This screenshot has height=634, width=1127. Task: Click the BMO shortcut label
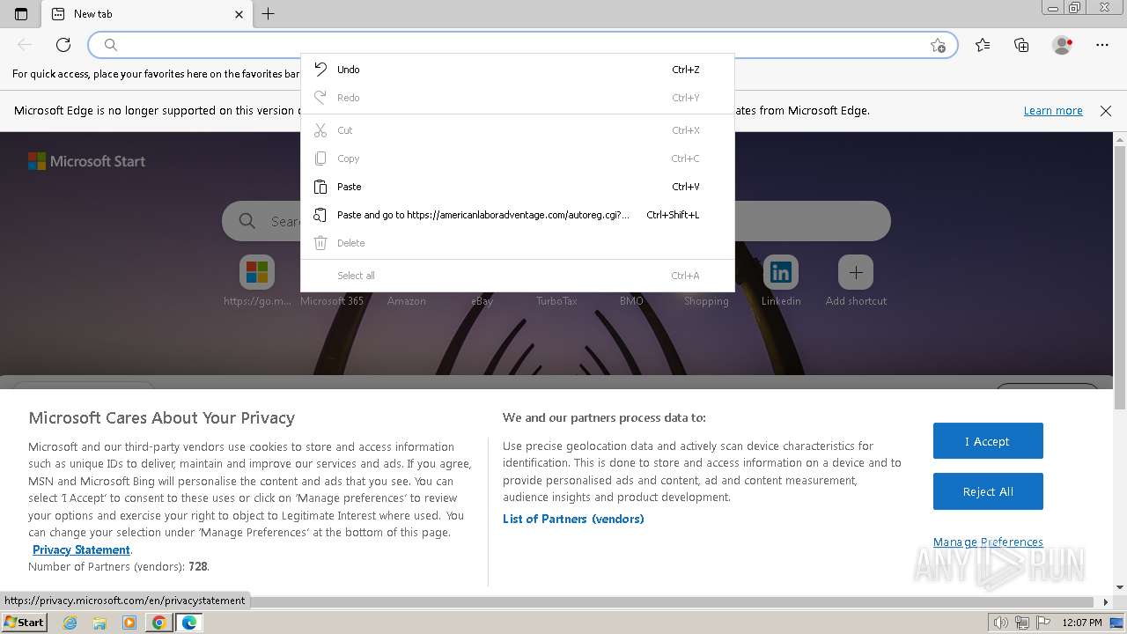(631, 301)
